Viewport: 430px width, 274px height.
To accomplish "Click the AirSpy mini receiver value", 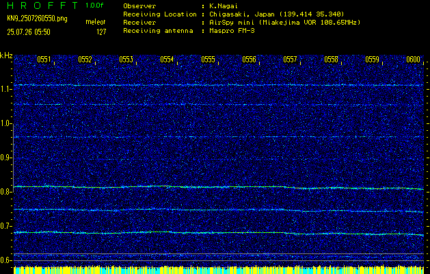I will [284, 23].
